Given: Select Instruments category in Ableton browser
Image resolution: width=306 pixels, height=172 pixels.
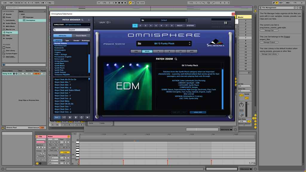Looking at the screenshot, I should [x=10, y=20].
